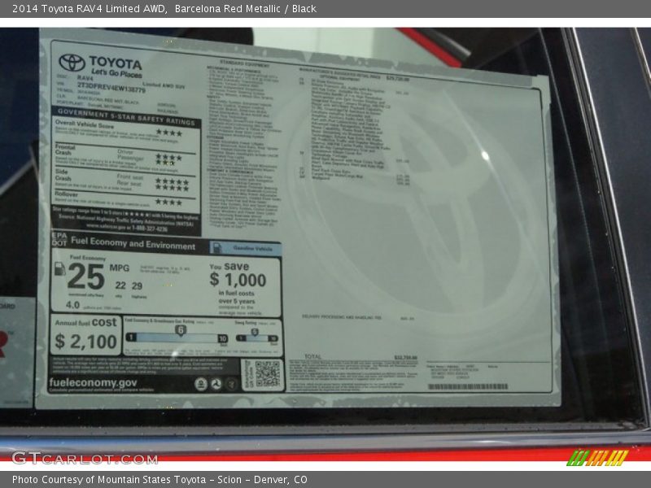Image resolution: width=651 pixels, height=488 pixels.
Task: Click the 'Government 5-Star Safety Ratings' header
Action: tap(126, 117)
